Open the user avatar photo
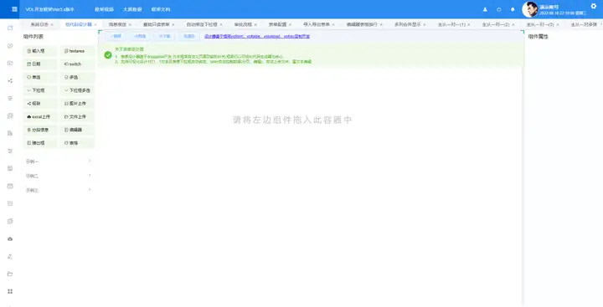Image resolution: width=603 pixels, height=307 pixels. pyautogui.click(x=530, y=9)
